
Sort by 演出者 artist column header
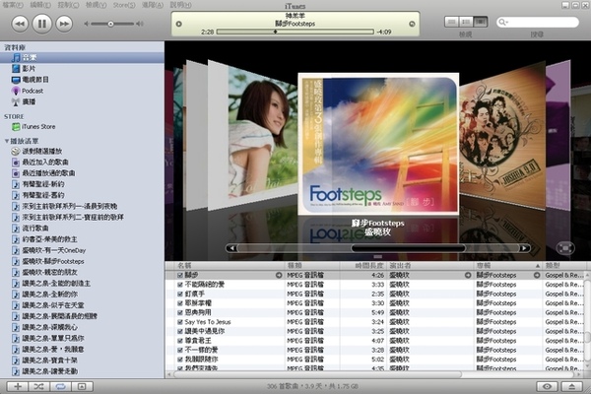coord(430,265)
